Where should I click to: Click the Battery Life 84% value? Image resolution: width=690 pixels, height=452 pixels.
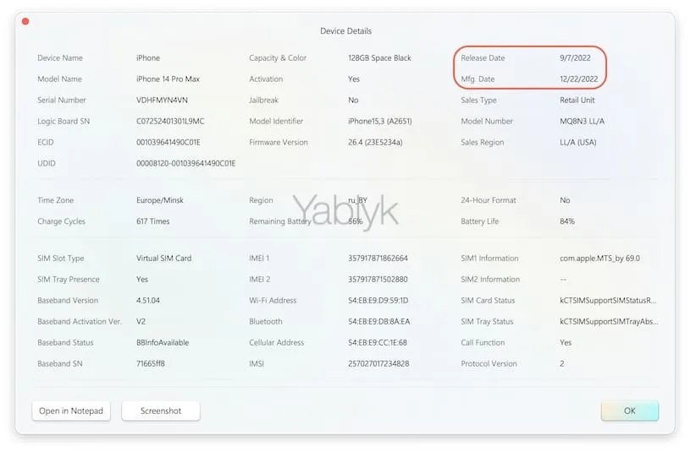(567, 221)
